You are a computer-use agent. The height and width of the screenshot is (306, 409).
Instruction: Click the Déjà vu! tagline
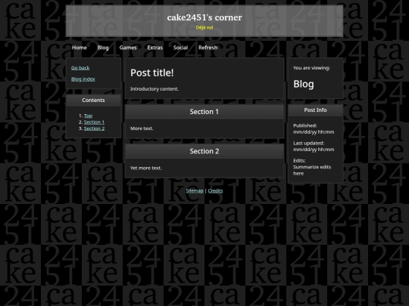click(x=204, y=28)
